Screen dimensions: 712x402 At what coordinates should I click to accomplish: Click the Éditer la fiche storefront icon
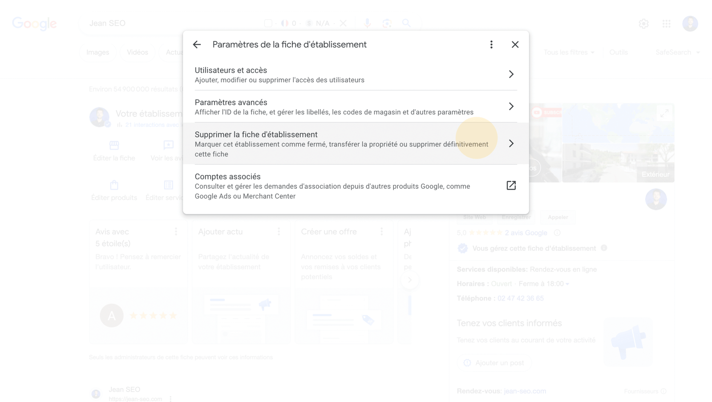pyautogui.click(x=114, y=145)
